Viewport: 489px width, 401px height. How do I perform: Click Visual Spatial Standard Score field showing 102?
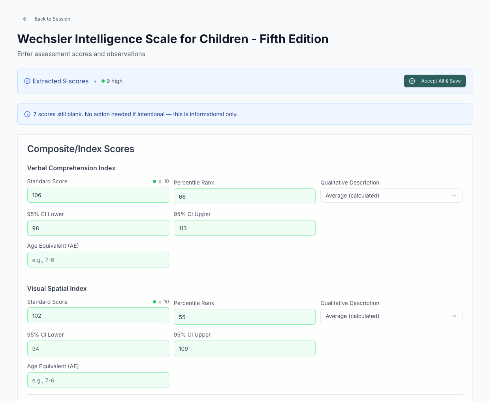point(98,316)
